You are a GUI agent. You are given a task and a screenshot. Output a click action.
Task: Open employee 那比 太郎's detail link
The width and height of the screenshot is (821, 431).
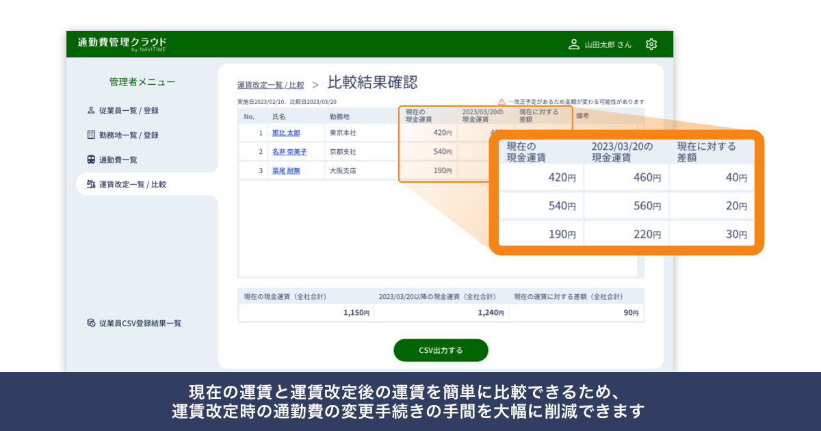[x=287, y=133]
